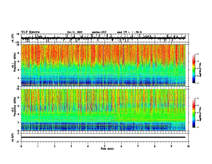The width and height of the screenshot is (212, 164).
Task: Click the "ch.1(V)" waveform axis label
Action: point(13,38)
